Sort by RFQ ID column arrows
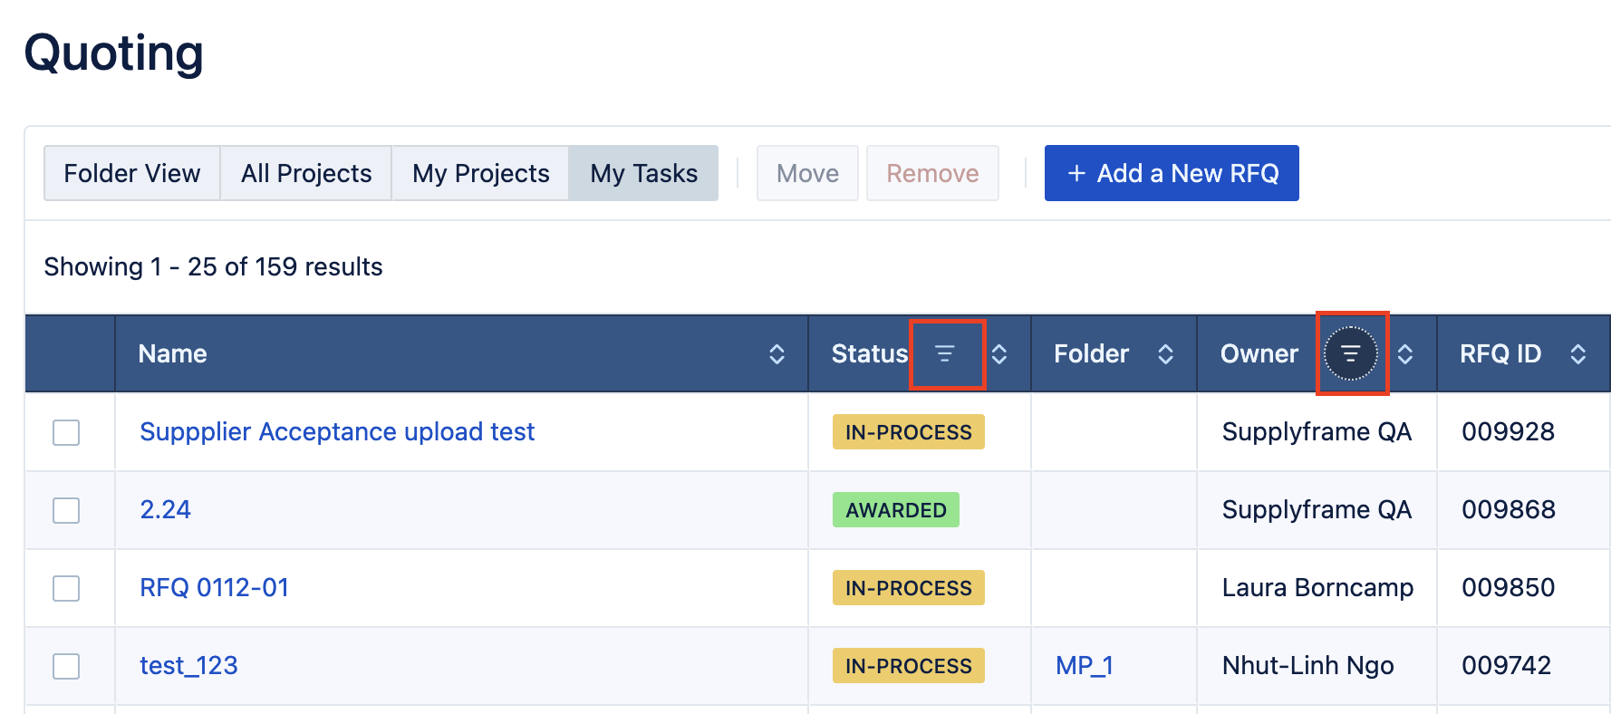This screenshot has height=714, width=1611. 1577,354
